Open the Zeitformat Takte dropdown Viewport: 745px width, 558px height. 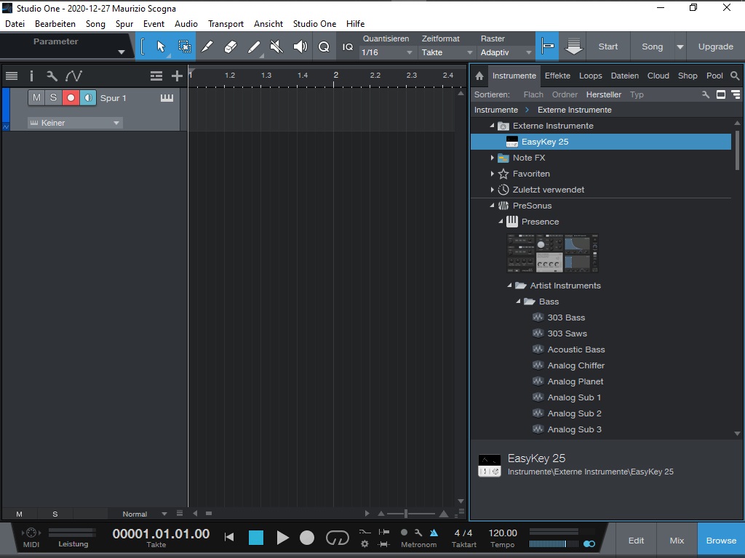447,52
